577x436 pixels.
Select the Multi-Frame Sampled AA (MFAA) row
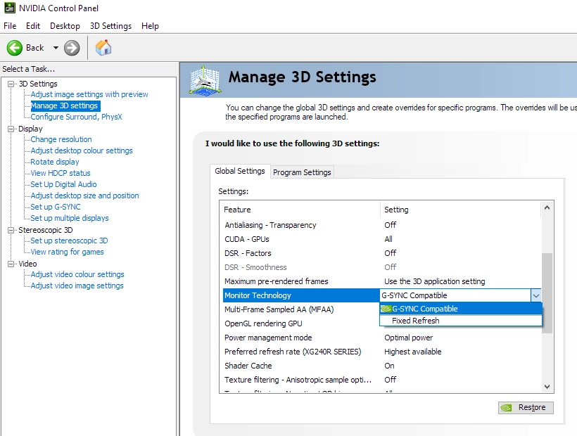click(x=301, y=309)
